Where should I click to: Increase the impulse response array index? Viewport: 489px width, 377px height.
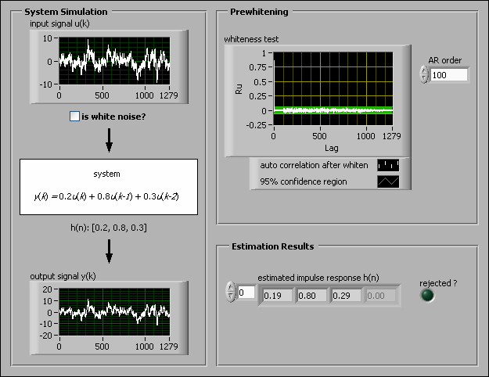(230, 289)
